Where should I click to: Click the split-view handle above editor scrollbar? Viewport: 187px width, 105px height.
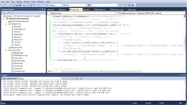point(184,16)
